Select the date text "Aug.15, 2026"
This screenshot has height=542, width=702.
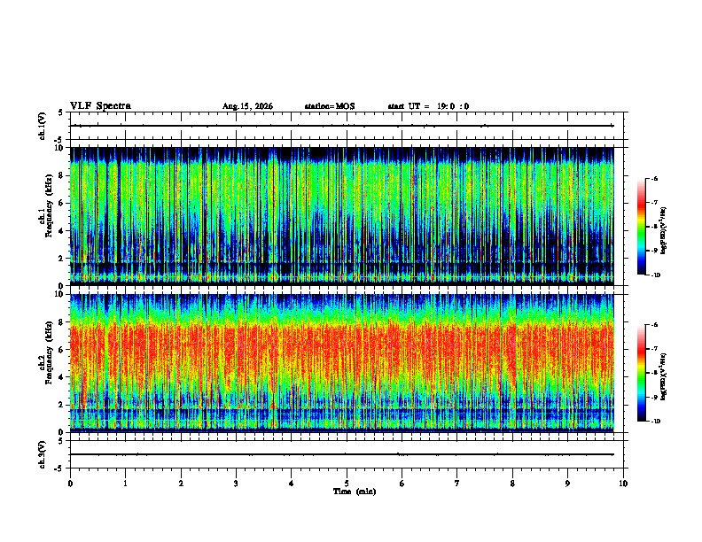247,106
